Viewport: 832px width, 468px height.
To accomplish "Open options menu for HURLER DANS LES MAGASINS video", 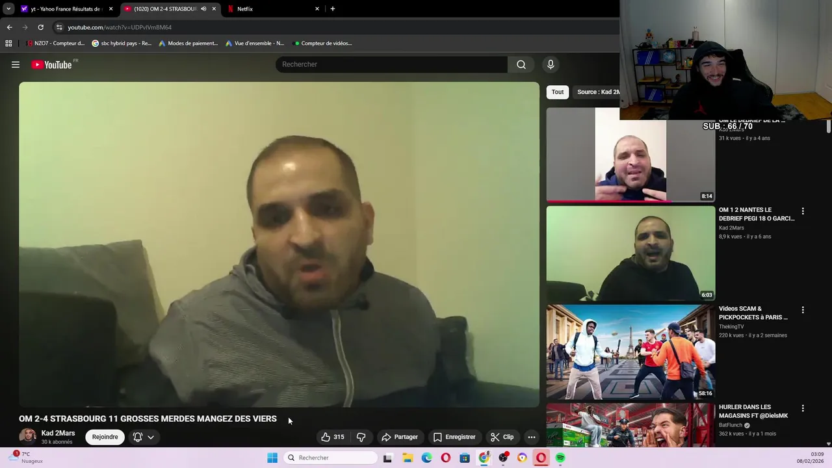I will pos(803,408).
